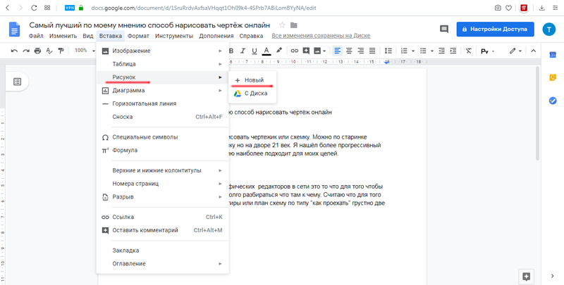
Task: Expand the Диаграмма submenu
Action: 163,91
